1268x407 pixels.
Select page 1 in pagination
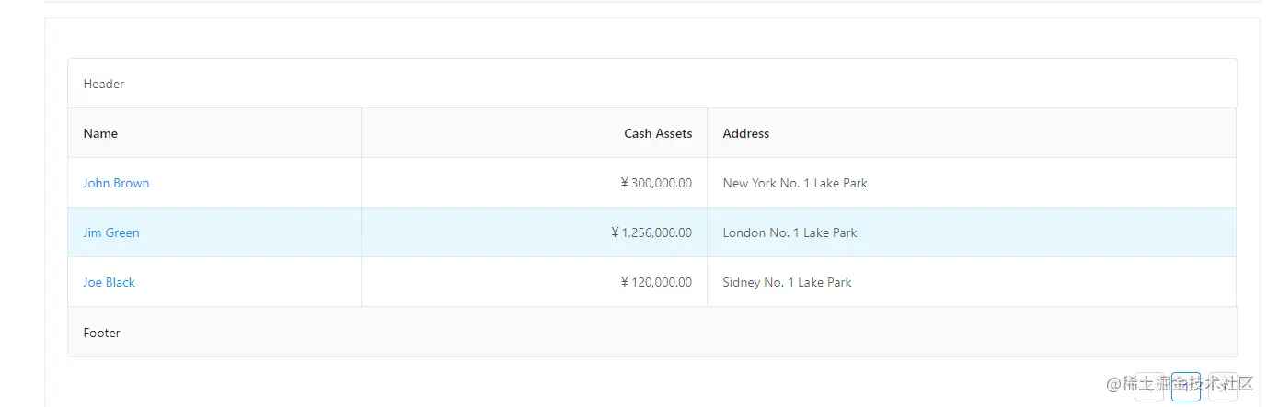tap(1186, 387)
